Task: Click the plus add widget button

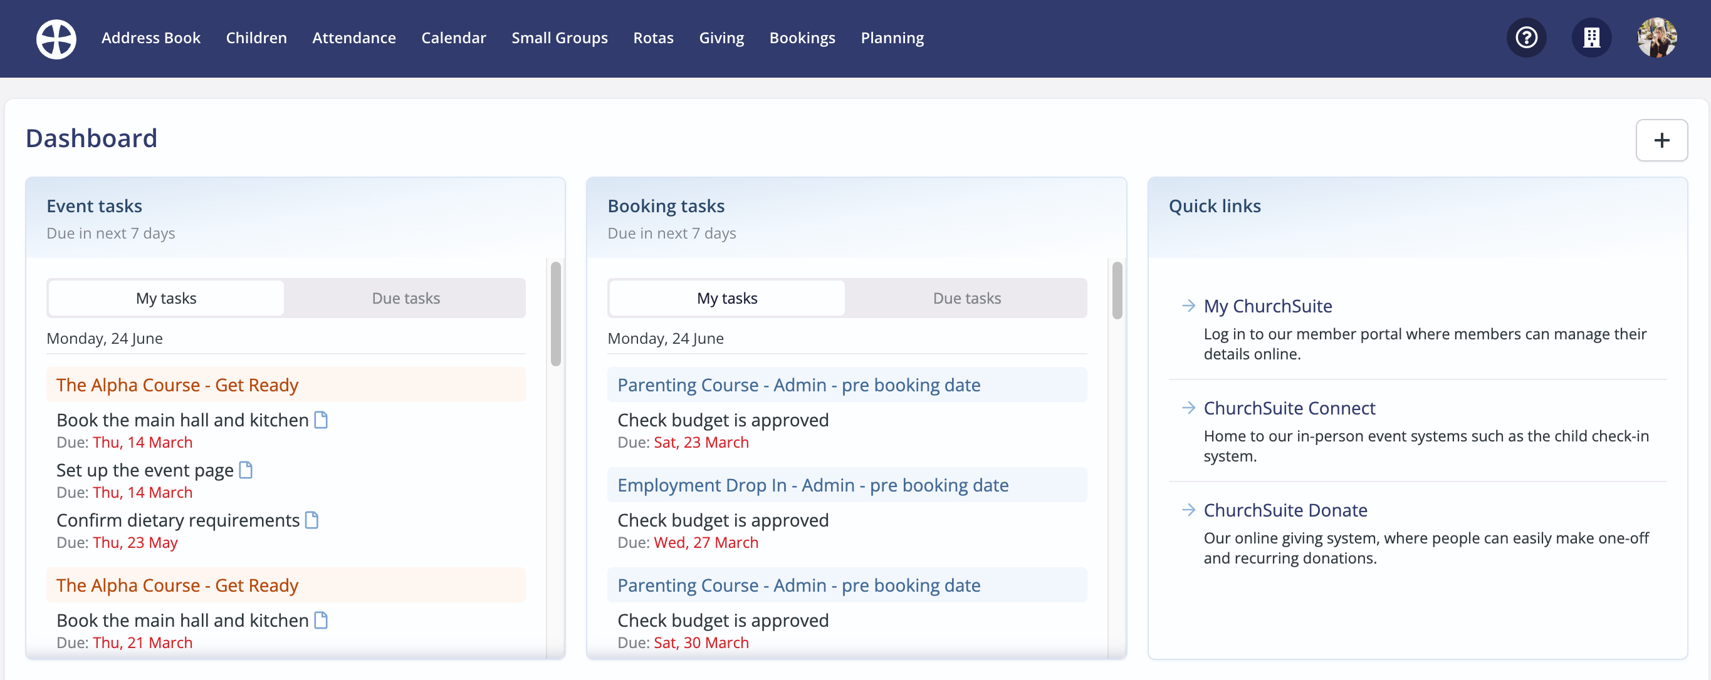Action: pyautogui.click(x=1661, y=140)
